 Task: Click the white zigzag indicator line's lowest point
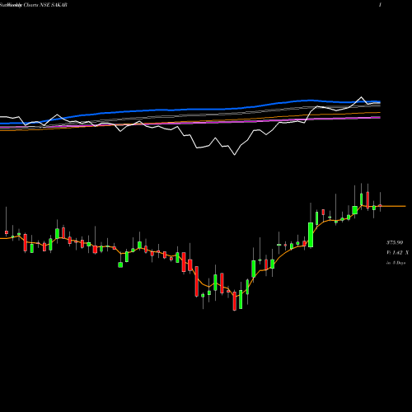pos(235,155)
